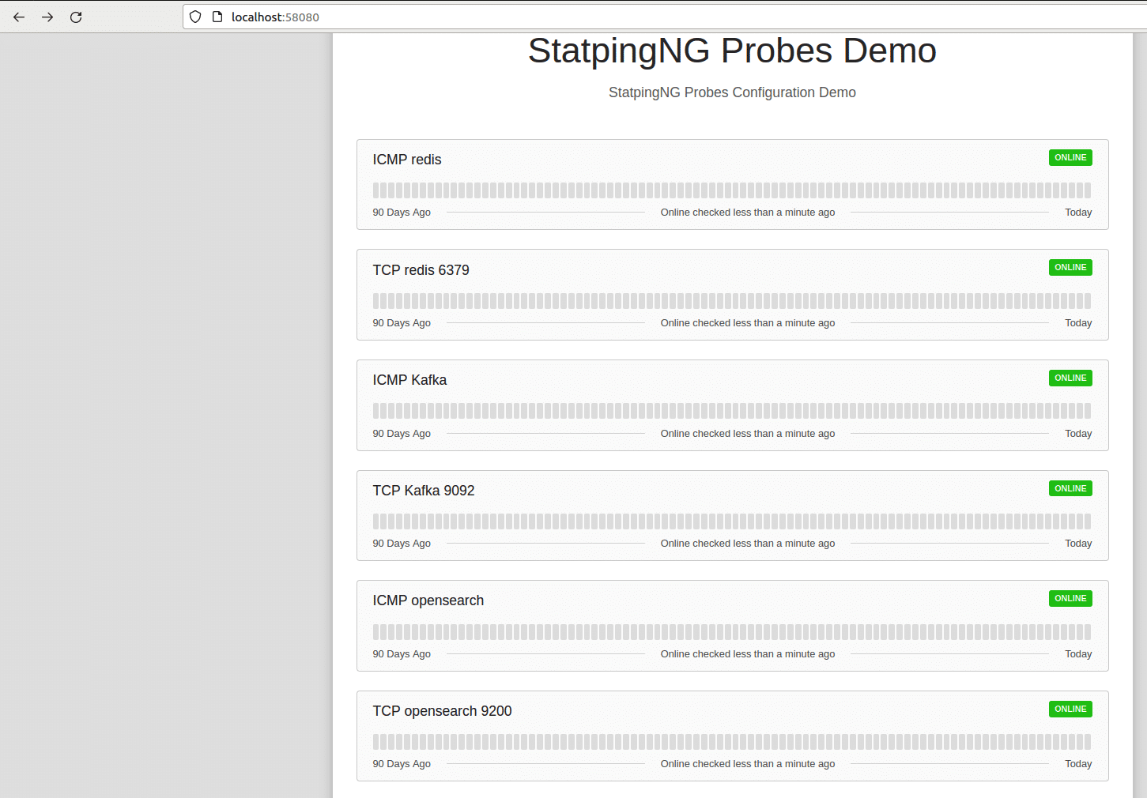Image resolution: width=1147 pixels, height=798 pixels.
Task: Click 'Today' in the TCP opensearch 9200 card
Action: (1078, 764)
